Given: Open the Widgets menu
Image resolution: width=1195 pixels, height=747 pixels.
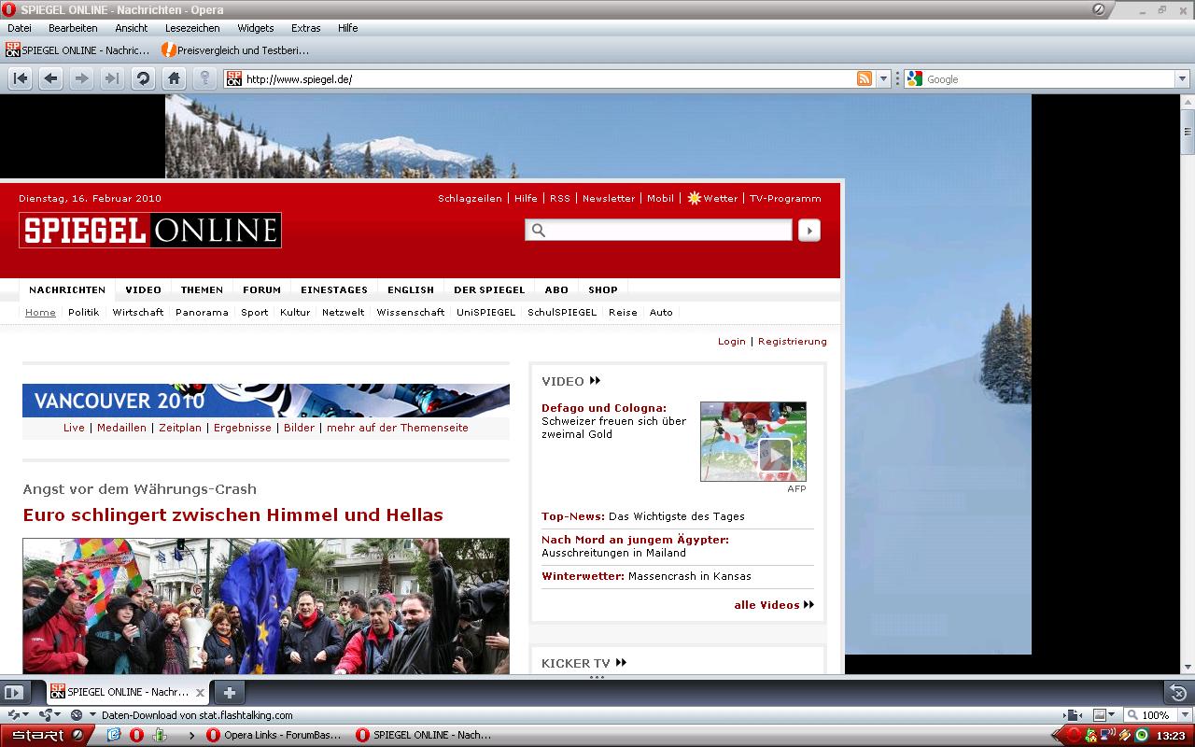Looking at the screenshot, I should (256, 28).
